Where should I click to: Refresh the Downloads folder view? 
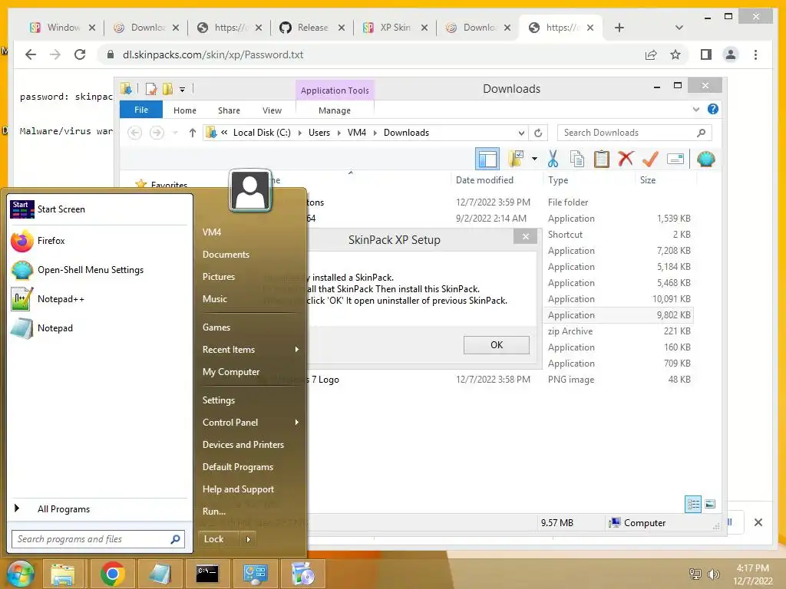(x=538, y=133)
